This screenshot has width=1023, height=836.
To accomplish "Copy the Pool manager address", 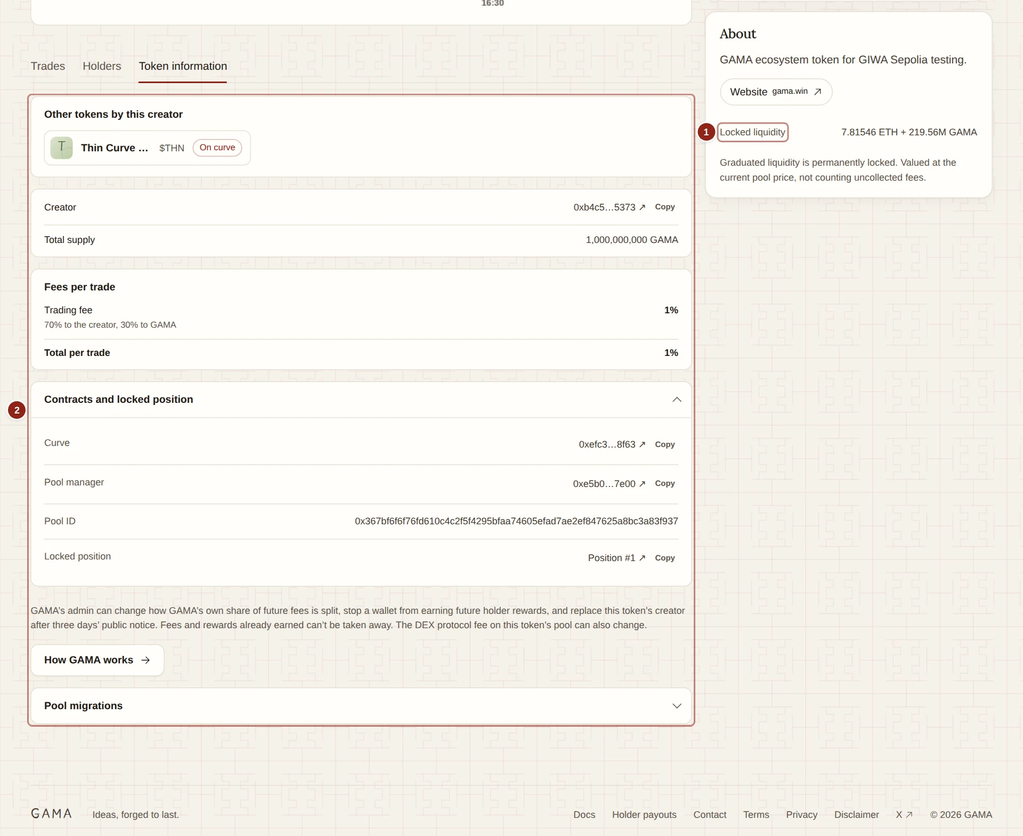I will [664, 483].
